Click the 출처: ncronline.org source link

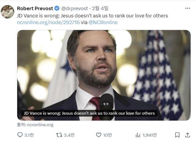click(35, 125)
